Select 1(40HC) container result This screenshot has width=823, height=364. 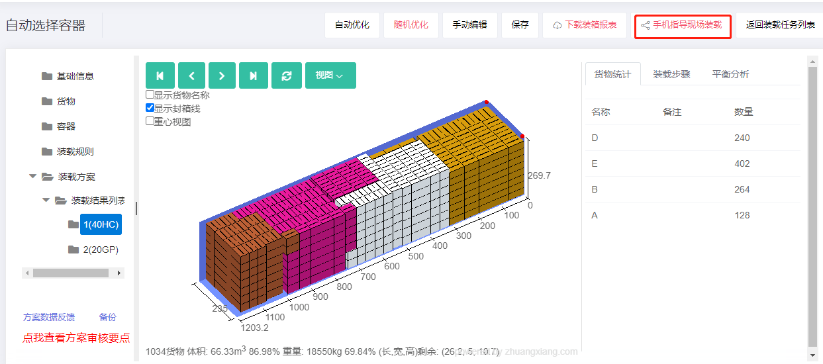101,224
